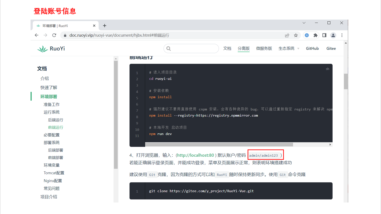This screenshot has height=214, width=381.
Task: Jump to 前端部署 subsection
Action: point(55,158)
